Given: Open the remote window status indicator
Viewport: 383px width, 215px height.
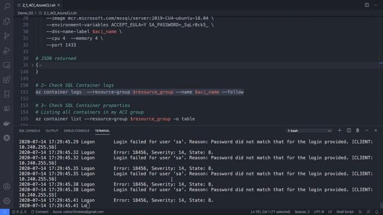Looking at the screenshot, I should click(x=5, y=212).
